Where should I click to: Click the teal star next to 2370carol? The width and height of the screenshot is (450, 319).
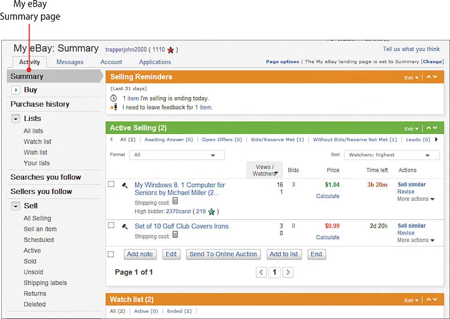[x=212, y=212]
